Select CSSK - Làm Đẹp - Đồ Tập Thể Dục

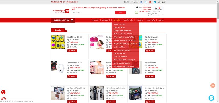[125, 37]
